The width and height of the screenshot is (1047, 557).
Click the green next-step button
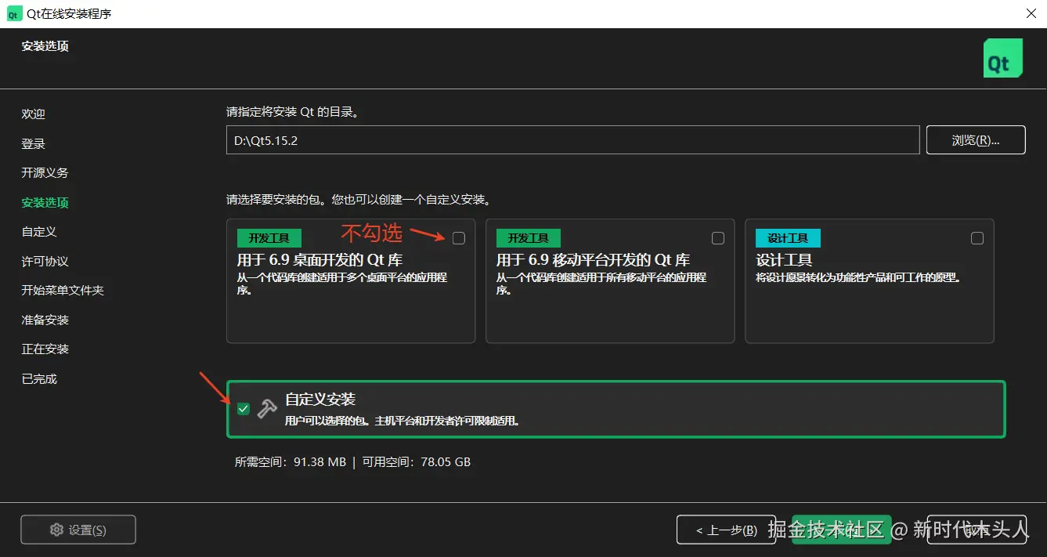[842, 530]
